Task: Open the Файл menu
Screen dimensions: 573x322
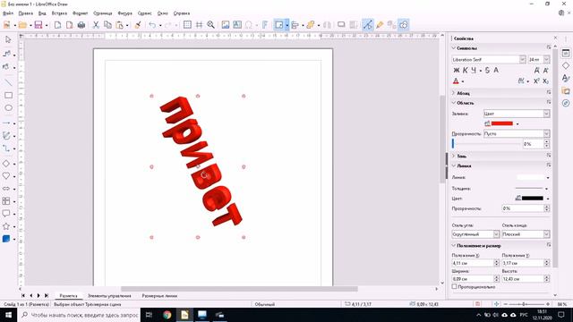Action: [x=8, y=13]
